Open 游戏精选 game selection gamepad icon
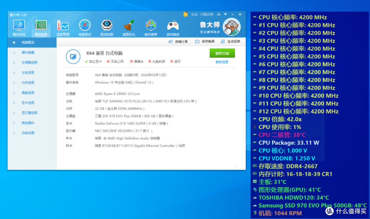This screenshot has width=370, height=219. (x=173, y=28)
